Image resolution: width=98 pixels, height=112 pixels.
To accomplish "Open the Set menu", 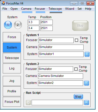I will pos(80,9).
